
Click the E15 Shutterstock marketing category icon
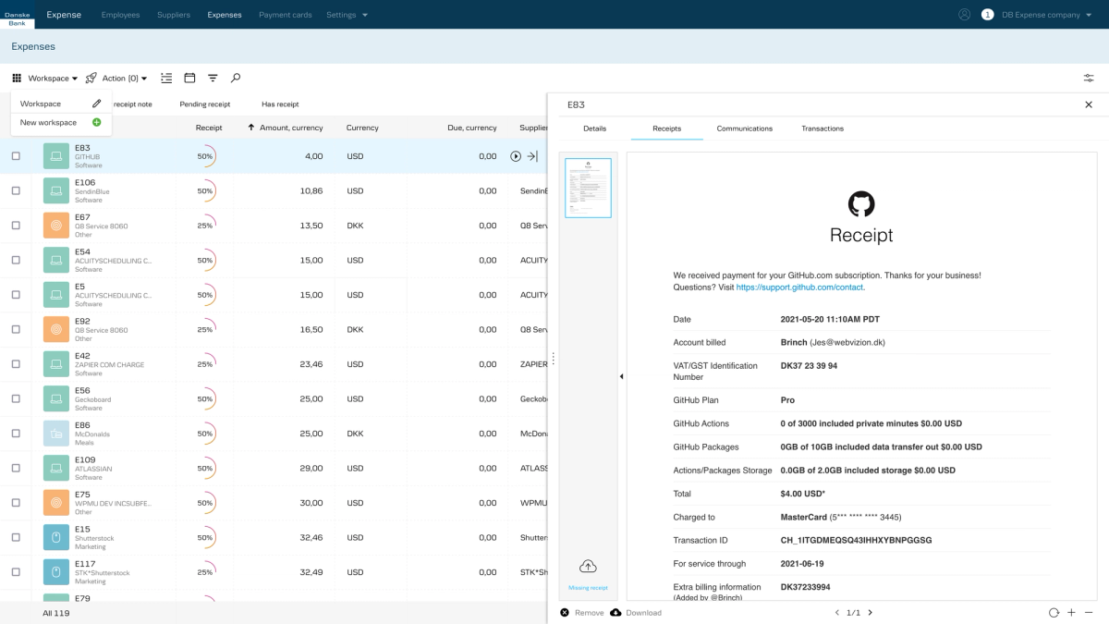point(56,538)
